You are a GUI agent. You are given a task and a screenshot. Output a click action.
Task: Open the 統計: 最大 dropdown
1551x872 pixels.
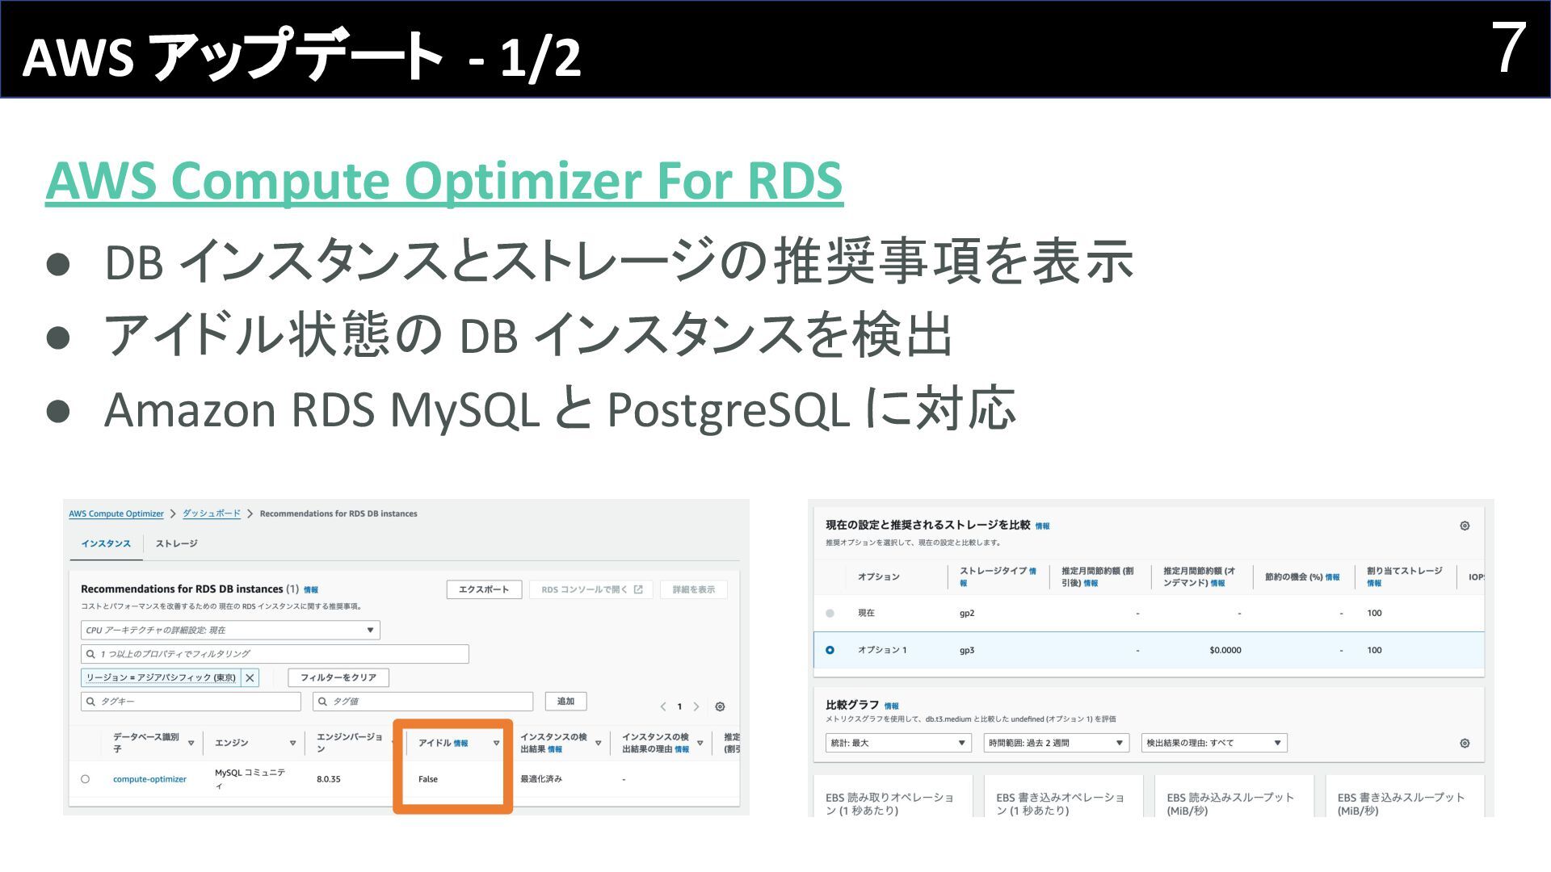tap(898, 743)
